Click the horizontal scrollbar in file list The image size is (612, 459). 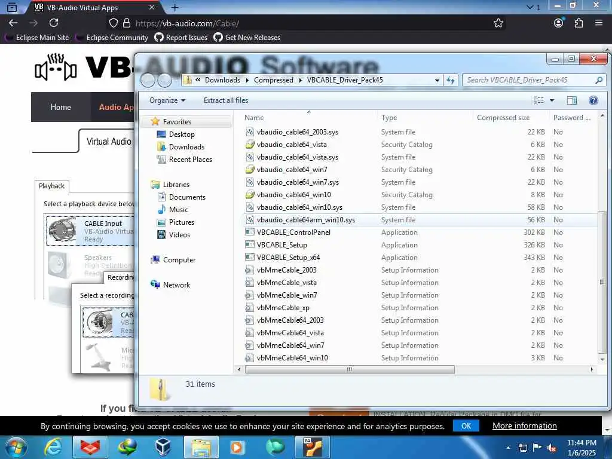[349, 369]
